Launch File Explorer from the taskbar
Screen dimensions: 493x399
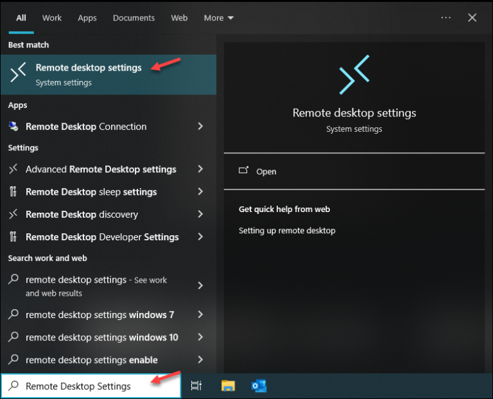pos(228,386)
